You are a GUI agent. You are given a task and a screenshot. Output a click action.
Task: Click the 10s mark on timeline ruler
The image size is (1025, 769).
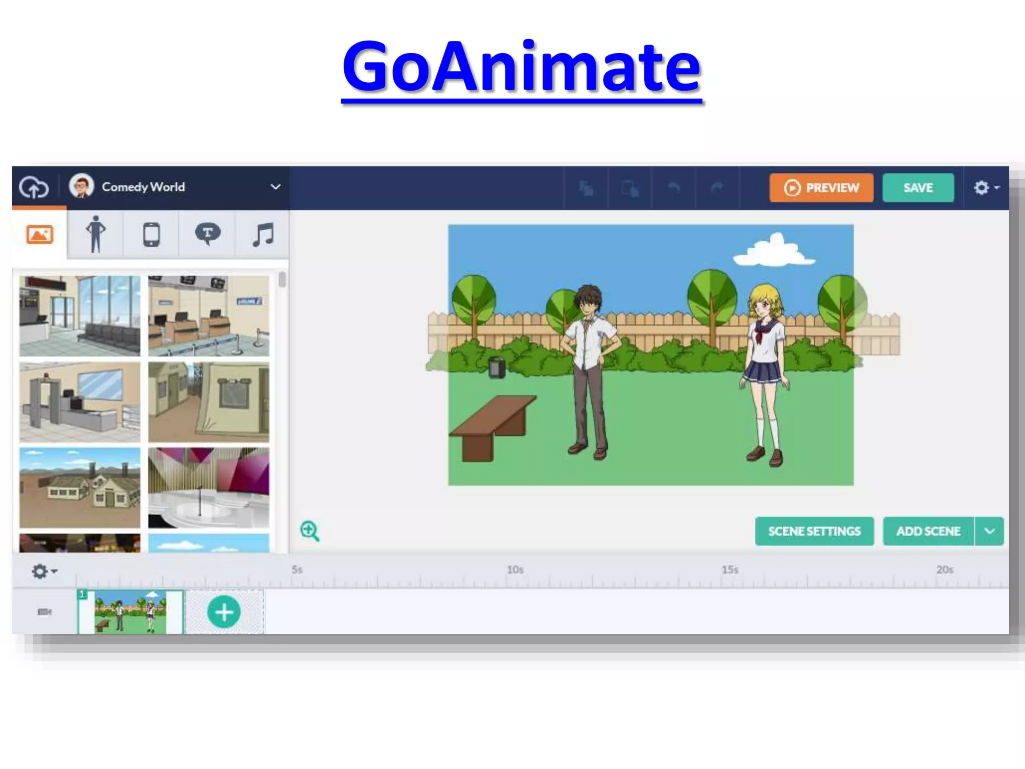tap(515, 570)
